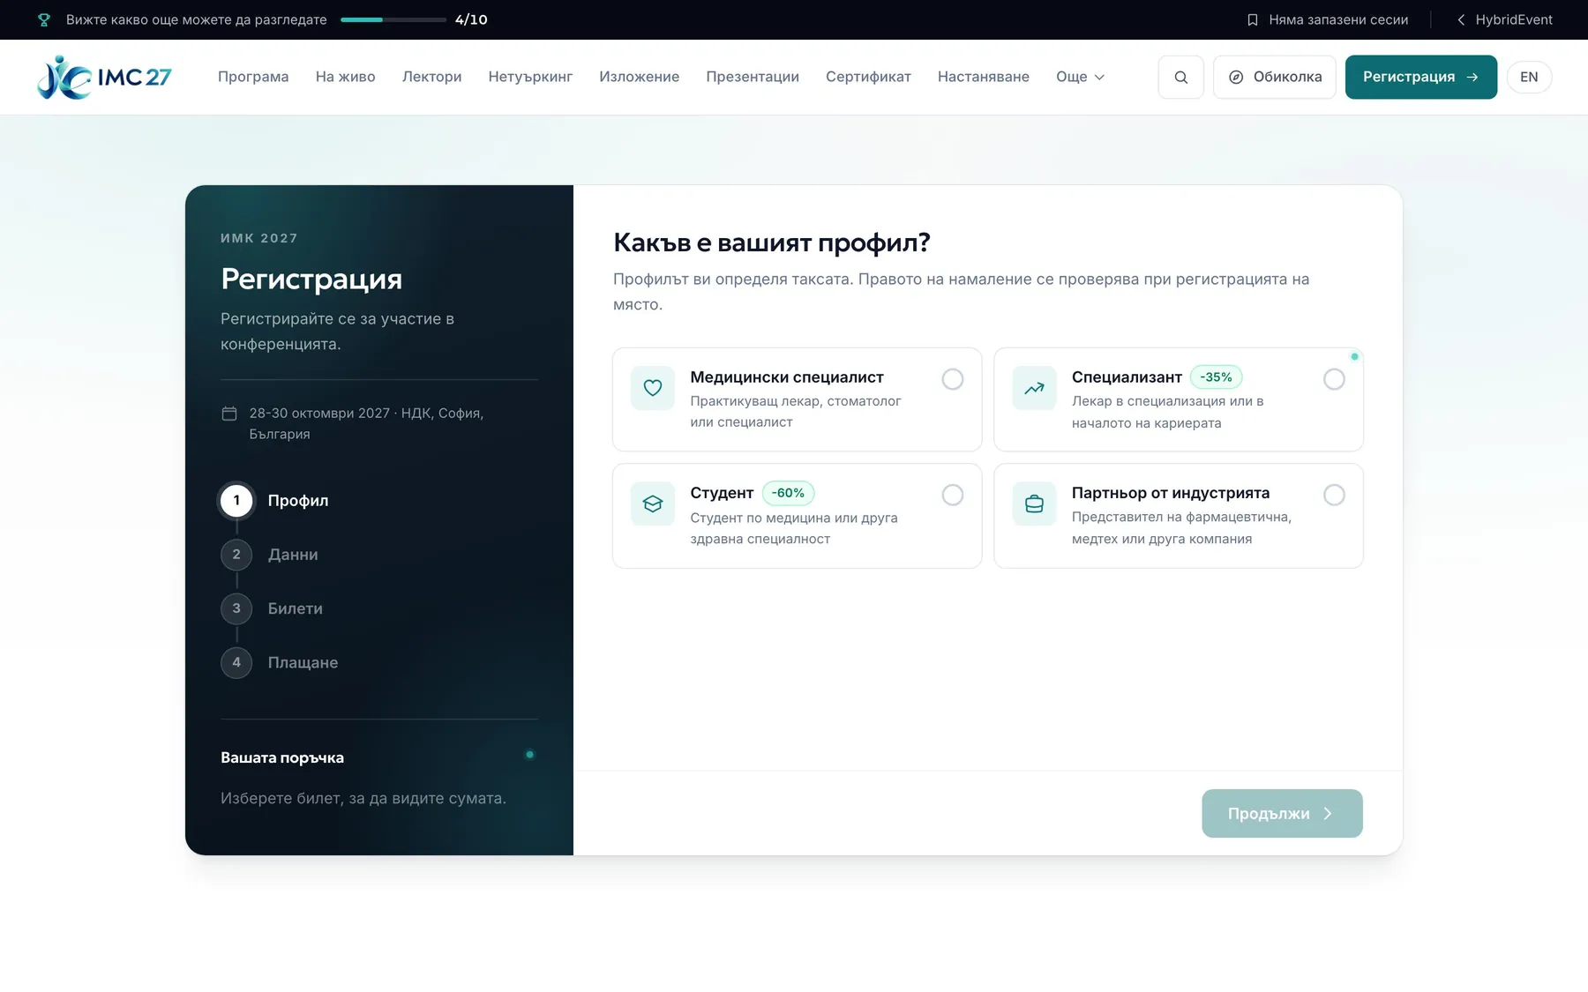
Task: Select the Студент radio button
Action: tap(953, 495)
